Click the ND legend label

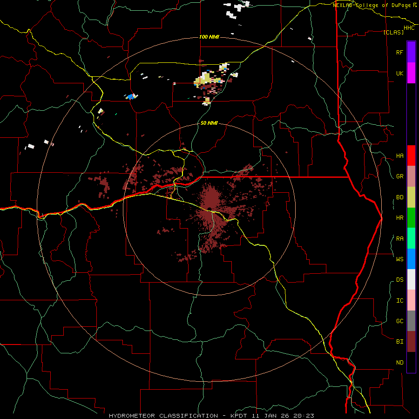[x=399, y=362]
